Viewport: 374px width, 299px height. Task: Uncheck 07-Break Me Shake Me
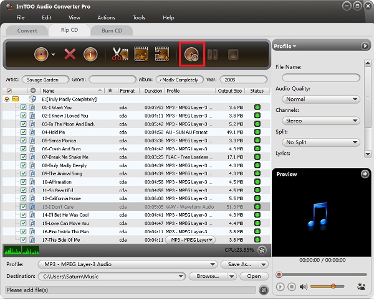[23, 157]
